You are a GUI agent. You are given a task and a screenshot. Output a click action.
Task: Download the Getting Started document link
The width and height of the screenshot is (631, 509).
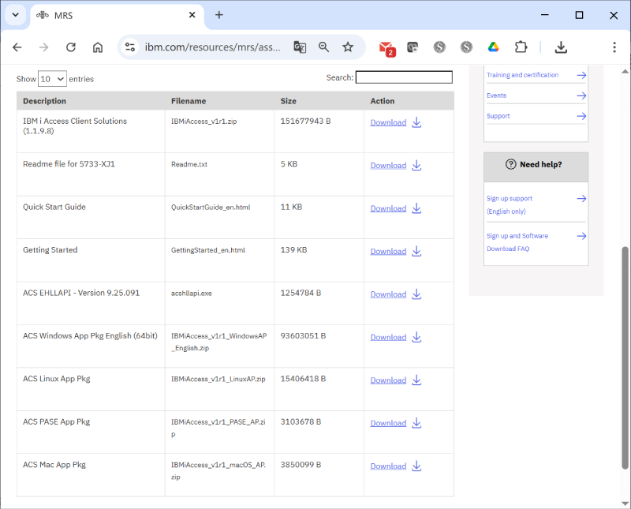[x=388, y=251]
